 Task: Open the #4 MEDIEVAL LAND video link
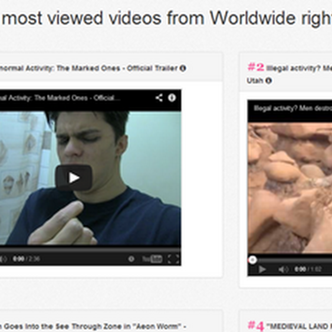290,326
